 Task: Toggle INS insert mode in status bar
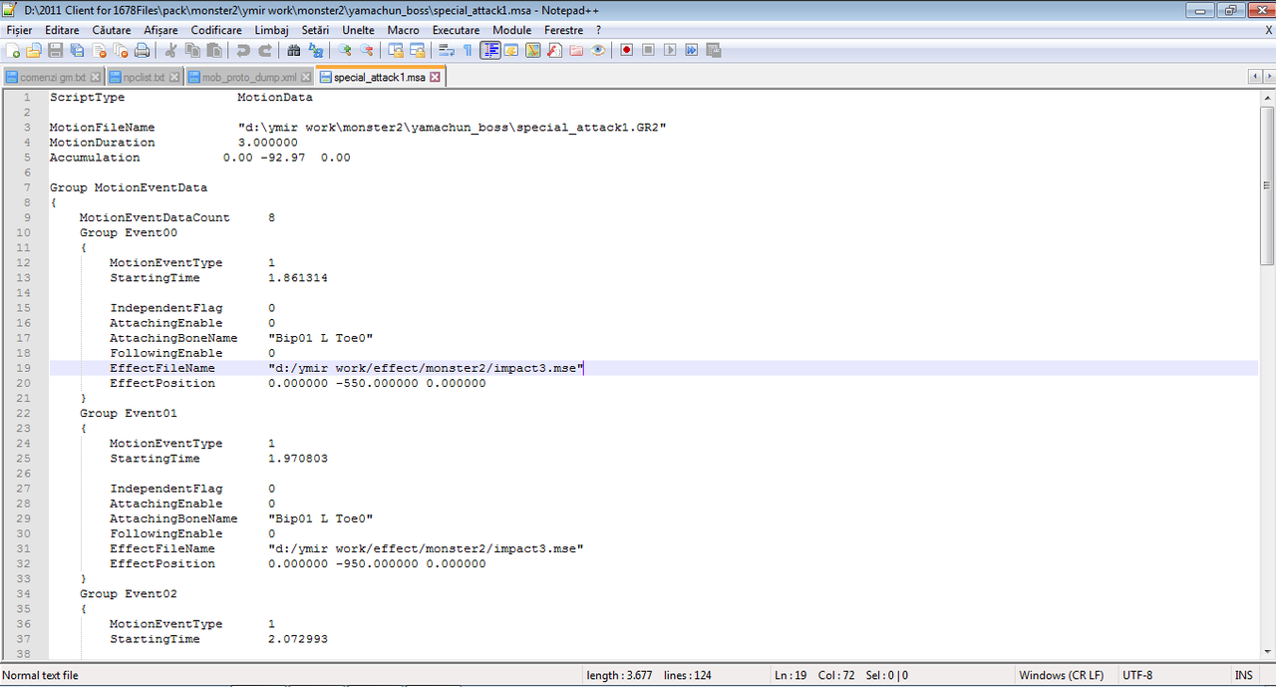[x=1243, y=675]
